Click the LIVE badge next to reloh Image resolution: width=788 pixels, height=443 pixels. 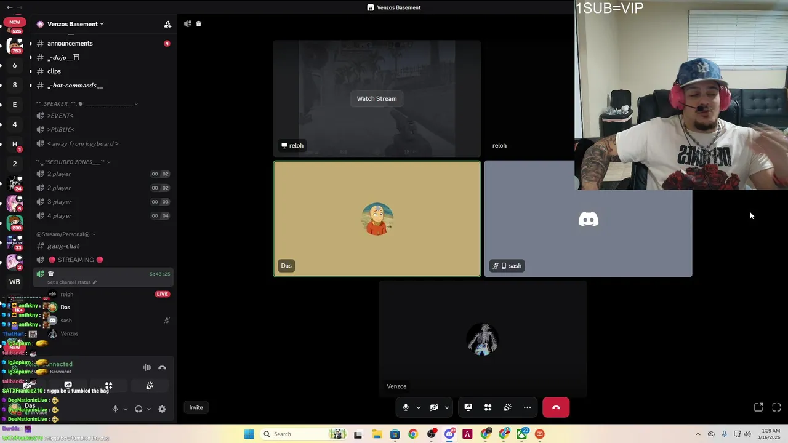pyautogui.click(x=162, y=294)
